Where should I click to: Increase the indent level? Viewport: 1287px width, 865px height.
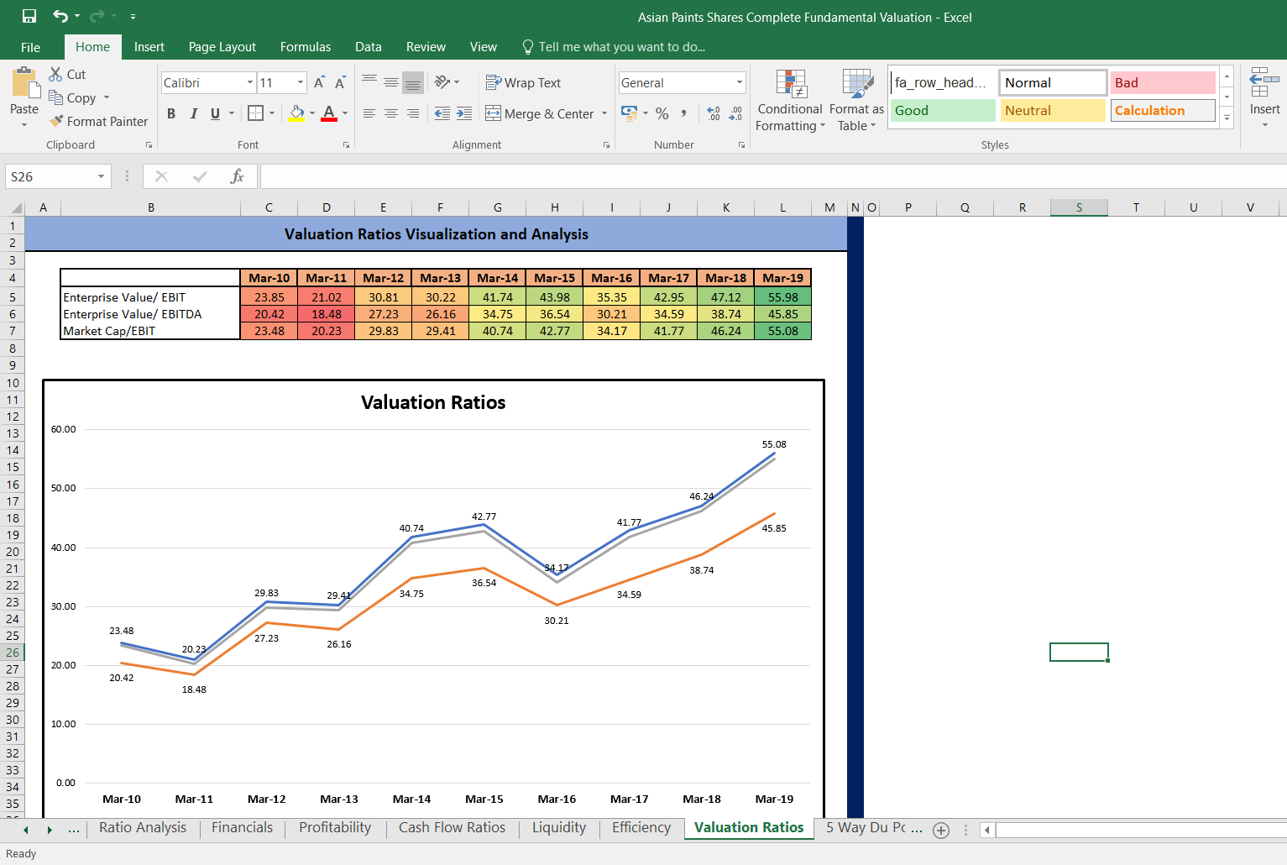click(x=464, y=113)
